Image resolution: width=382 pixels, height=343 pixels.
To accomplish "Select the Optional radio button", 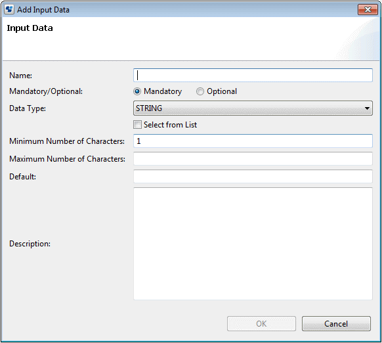I will pos(200,91).
